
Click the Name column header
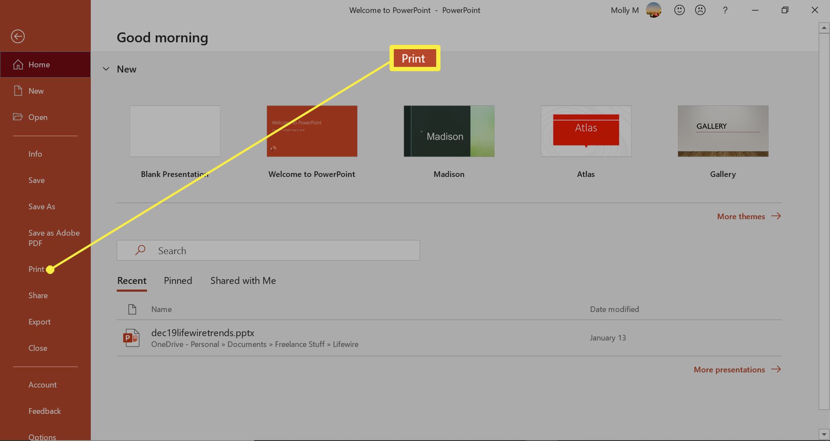click(x=161, y=309)
